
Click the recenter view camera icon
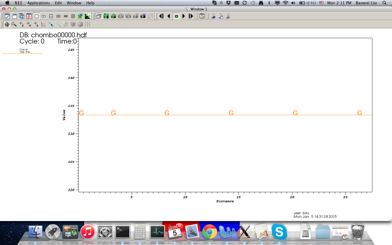coord(114,16)
